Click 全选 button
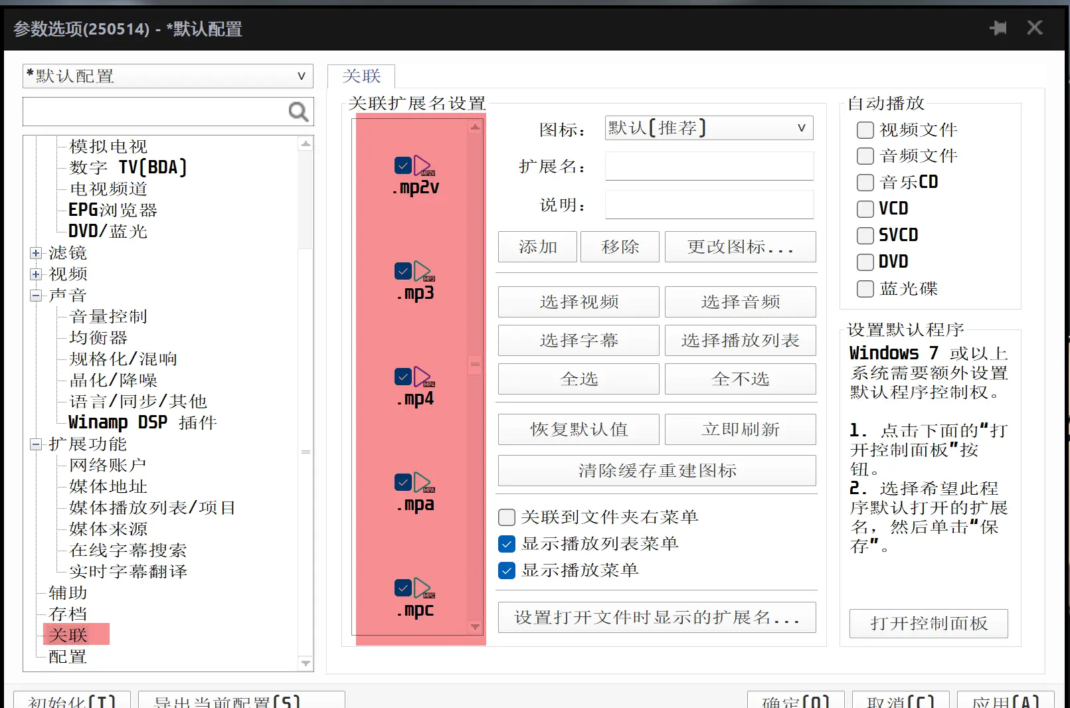1070x708 pixels. (579, 379)
